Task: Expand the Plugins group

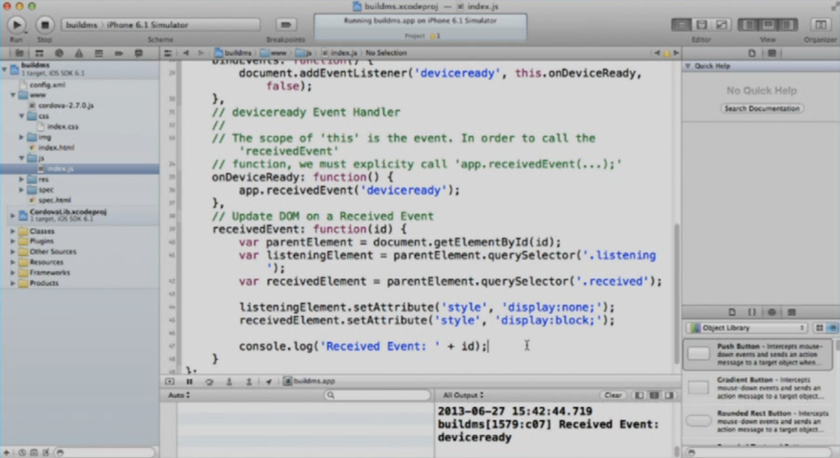Action: 13,242
